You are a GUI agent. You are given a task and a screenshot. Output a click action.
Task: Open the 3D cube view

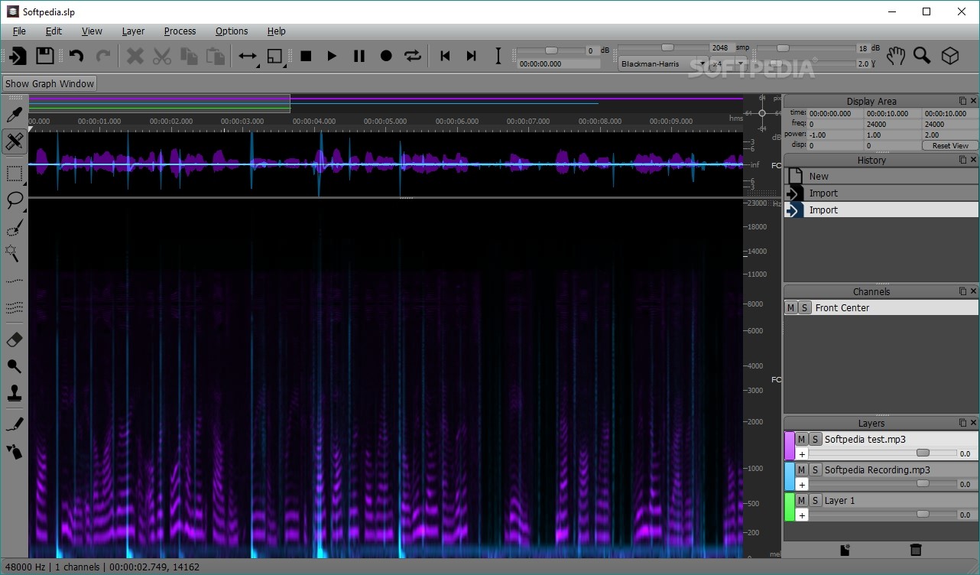point(949,56)
